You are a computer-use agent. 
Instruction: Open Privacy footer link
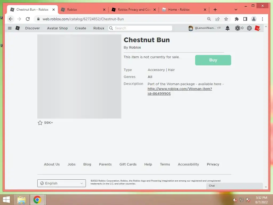click(x=213, y=164)
